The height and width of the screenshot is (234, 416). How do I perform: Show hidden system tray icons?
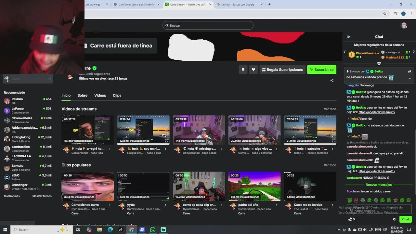pyautogui.click(x=339, y=230)
